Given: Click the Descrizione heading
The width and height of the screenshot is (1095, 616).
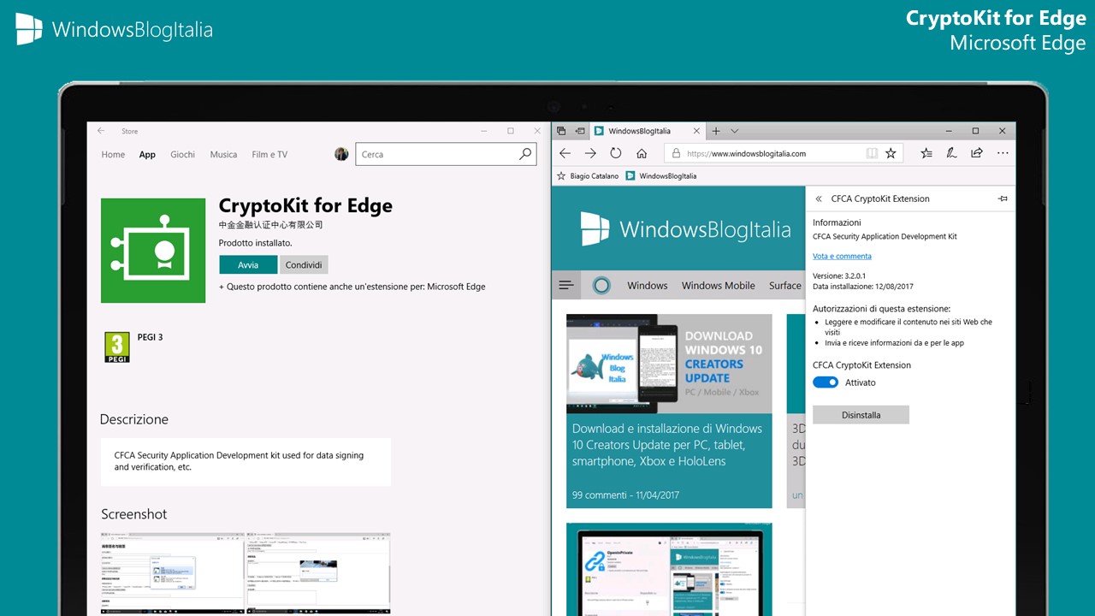Looking at the screenshot, I should (134, 419).
